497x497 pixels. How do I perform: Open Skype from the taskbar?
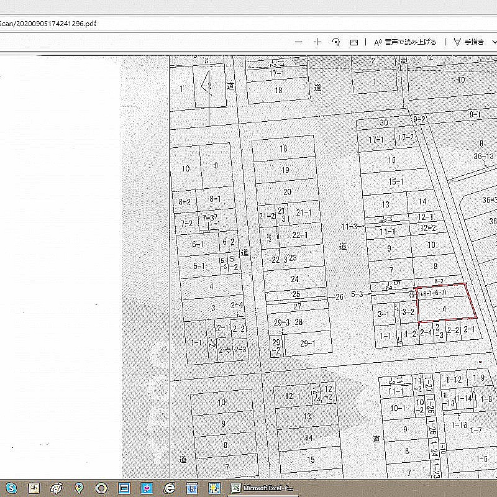point(11,488)
